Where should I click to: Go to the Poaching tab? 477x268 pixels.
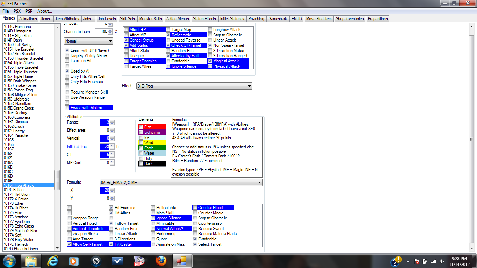pyautogui.click(x=256, y=19)
